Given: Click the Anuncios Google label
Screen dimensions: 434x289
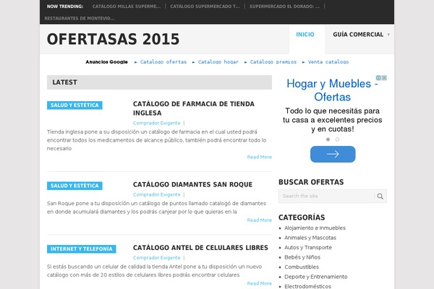Looking at the screenshot, I should pos(106,62).
